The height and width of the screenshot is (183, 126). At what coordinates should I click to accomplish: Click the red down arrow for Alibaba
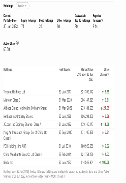tap(101, 108)
